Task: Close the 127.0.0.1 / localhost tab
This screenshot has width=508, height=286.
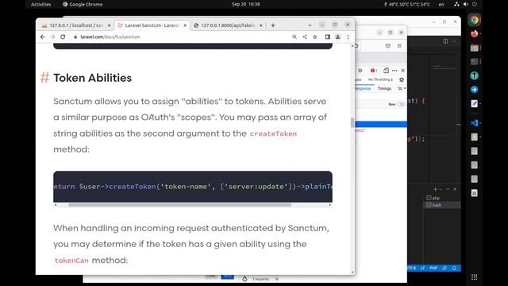Action: (x=110, y=25)
